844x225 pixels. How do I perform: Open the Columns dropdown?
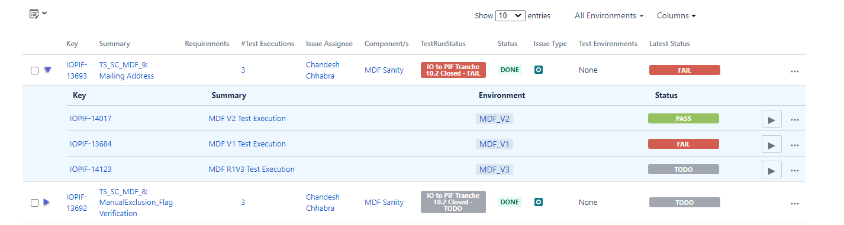pyautogui.click(x=676, y=15)
